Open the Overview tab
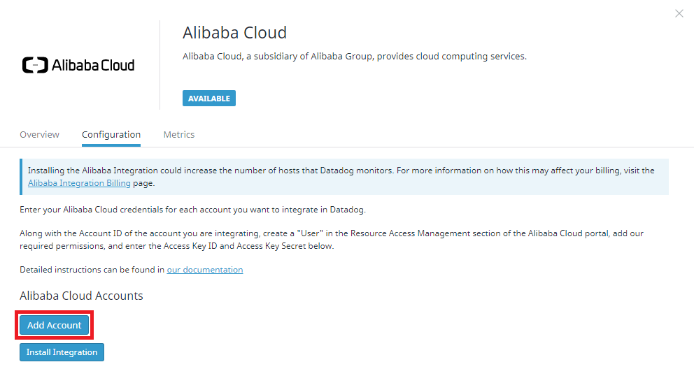The height and width of the screenshot is (369, 694). (39, 134)
